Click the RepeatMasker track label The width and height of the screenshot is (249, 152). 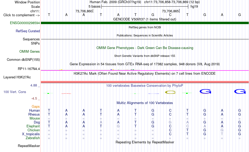29,146
